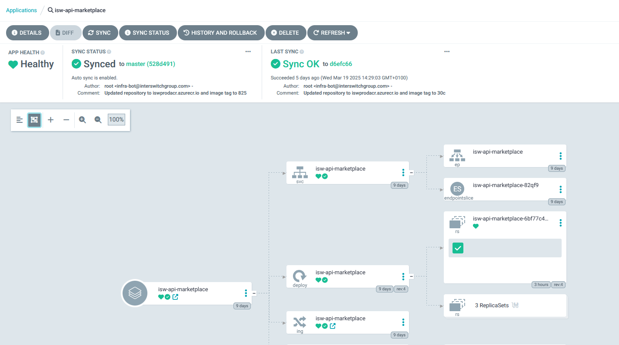
Task: Switch to compact list view icon
Action: (x=20, y=120)
